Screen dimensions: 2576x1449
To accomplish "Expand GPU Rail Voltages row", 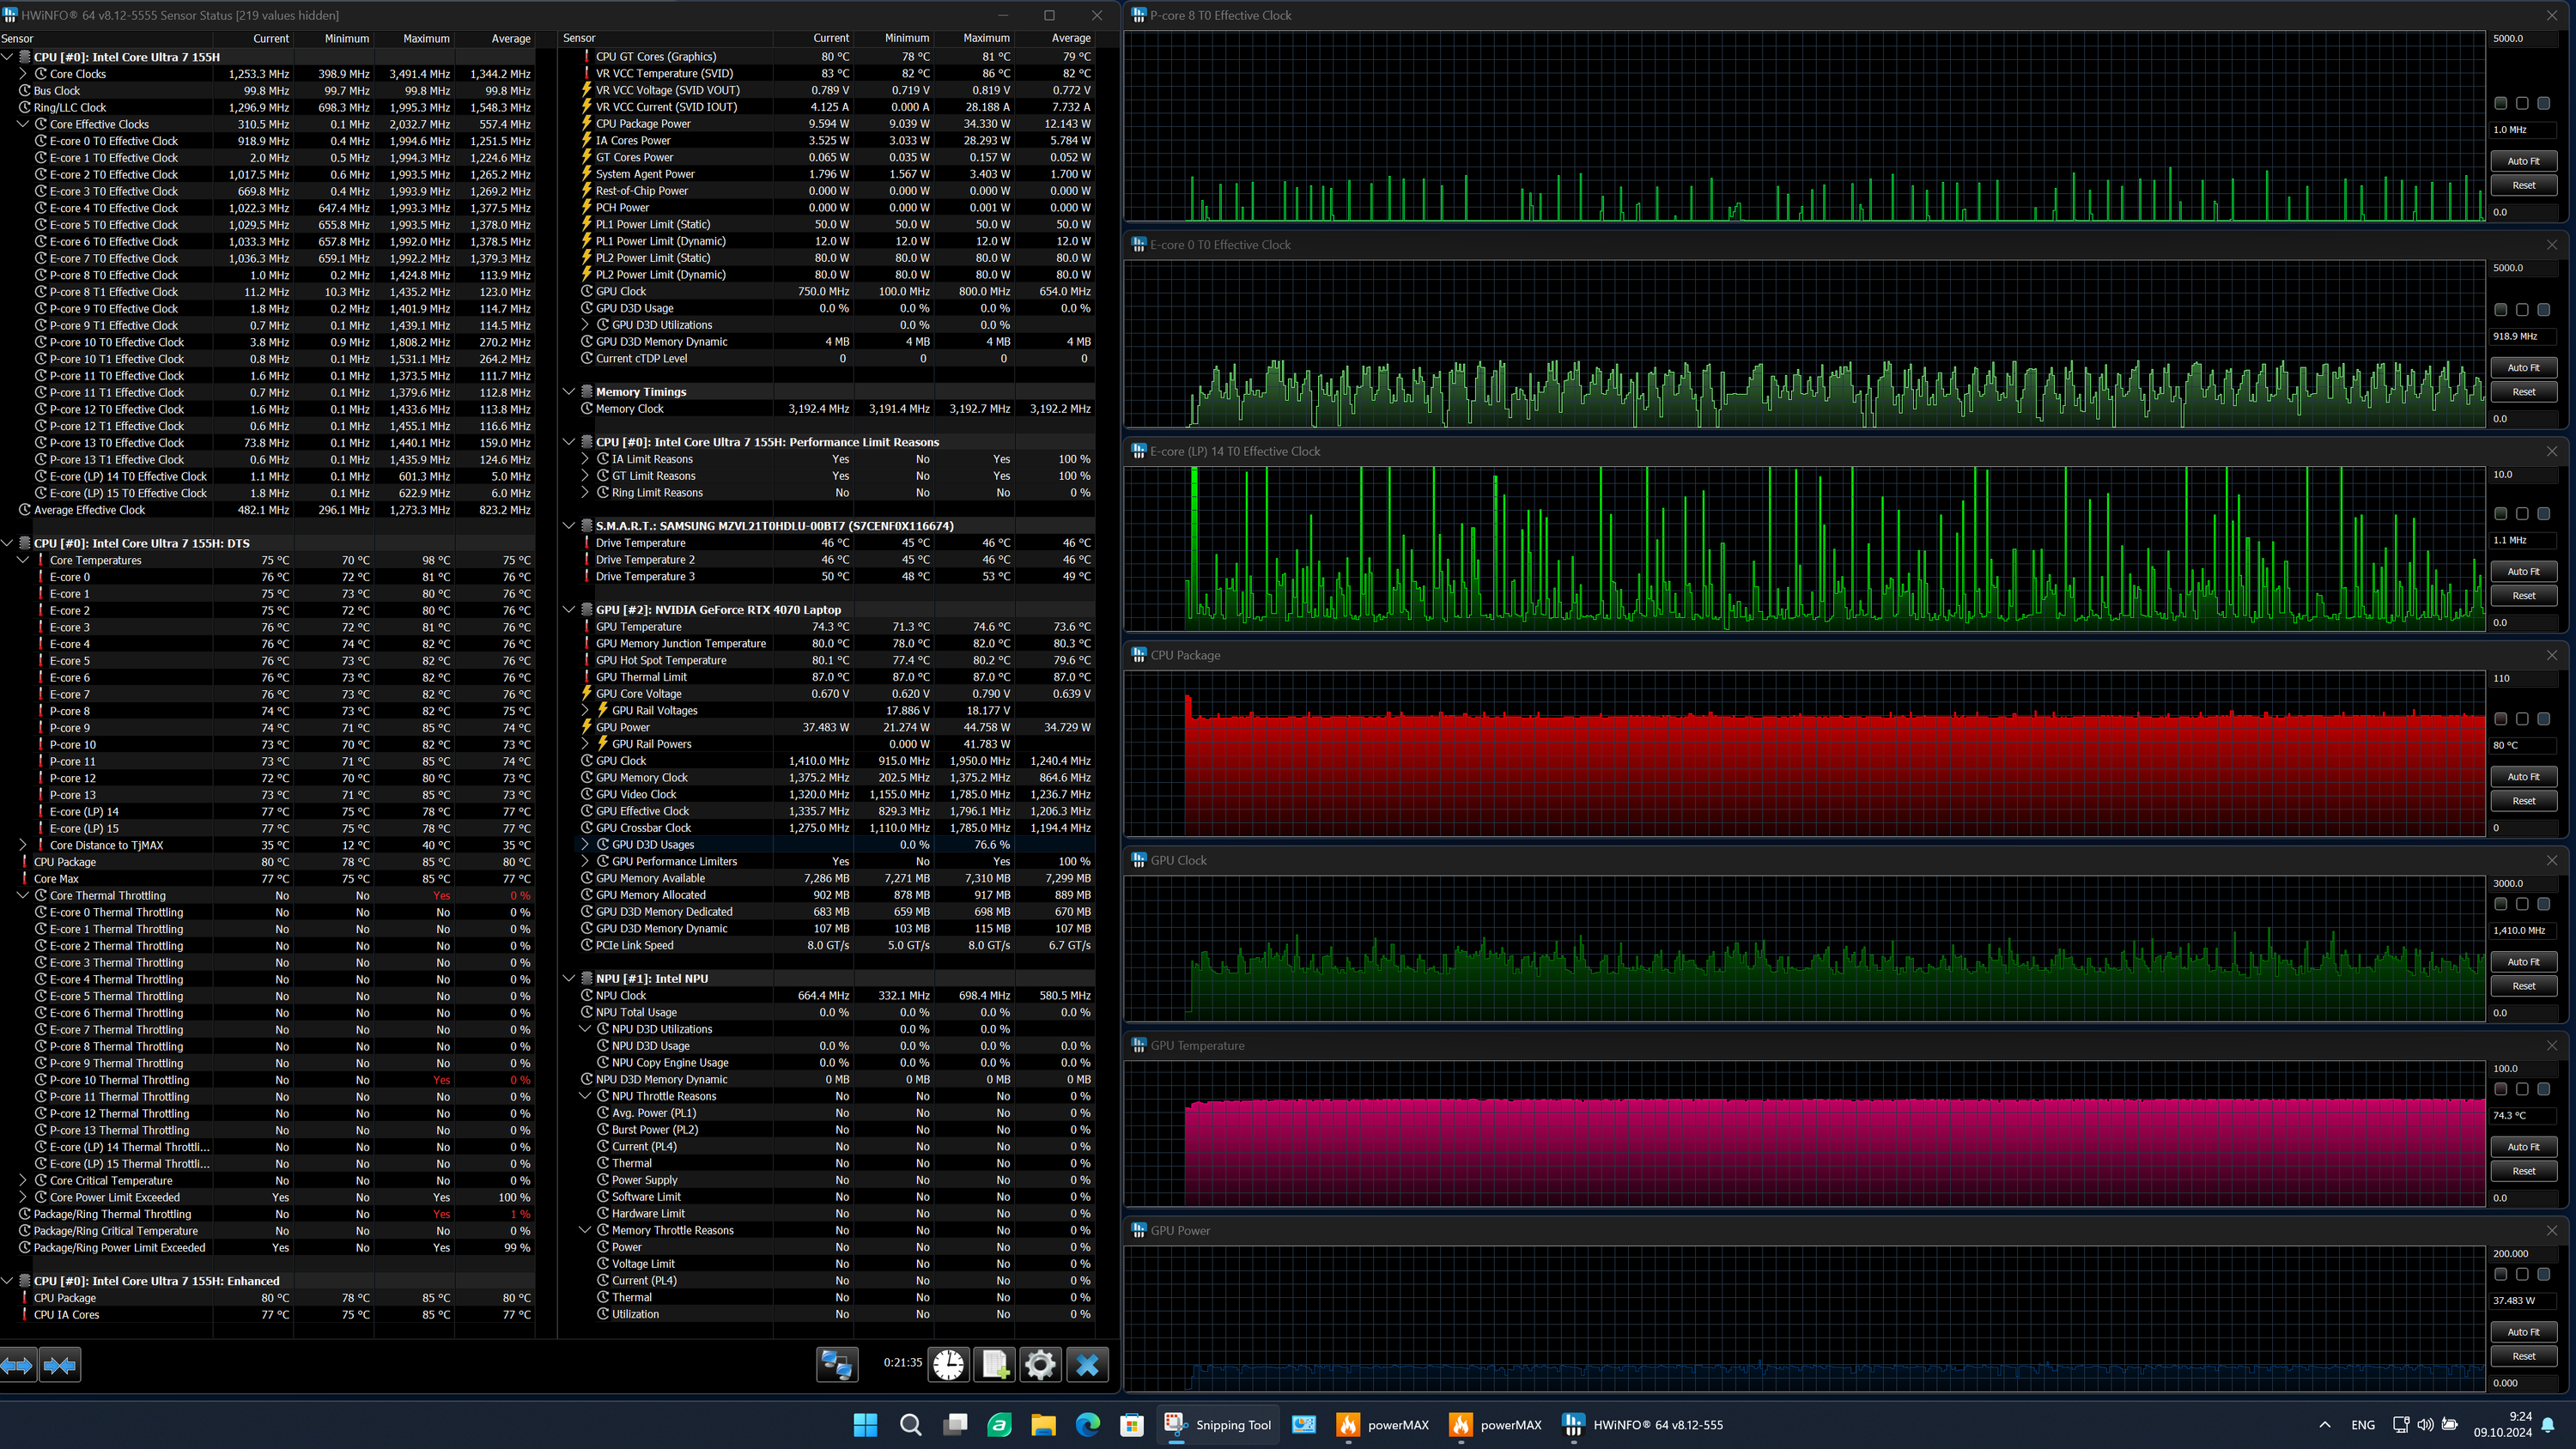I will click(586, 710).
